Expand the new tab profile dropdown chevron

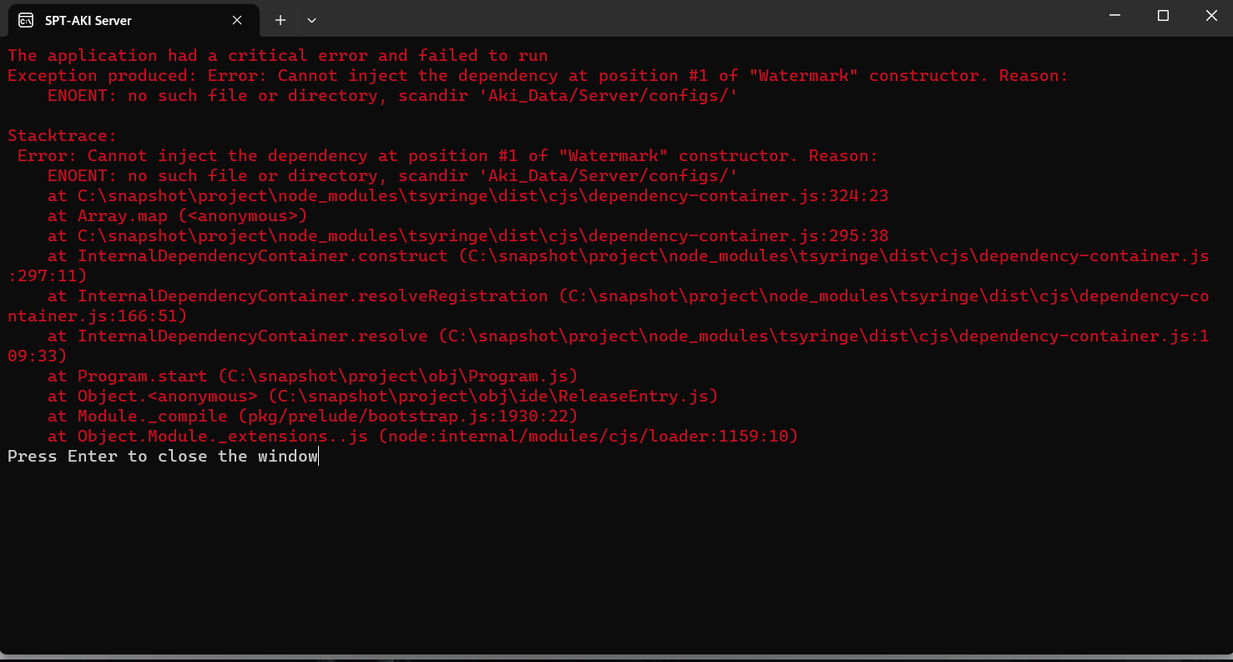pyautogui.click(x=311, y=20)
